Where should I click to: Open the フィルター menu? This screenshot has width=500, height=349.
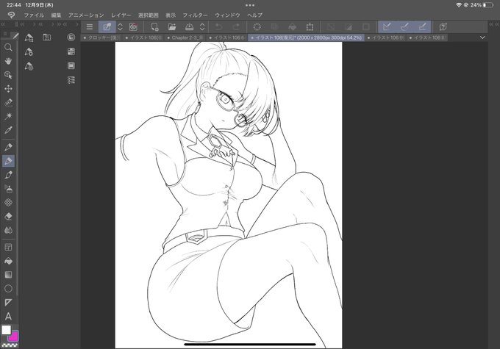pos(195,15)
